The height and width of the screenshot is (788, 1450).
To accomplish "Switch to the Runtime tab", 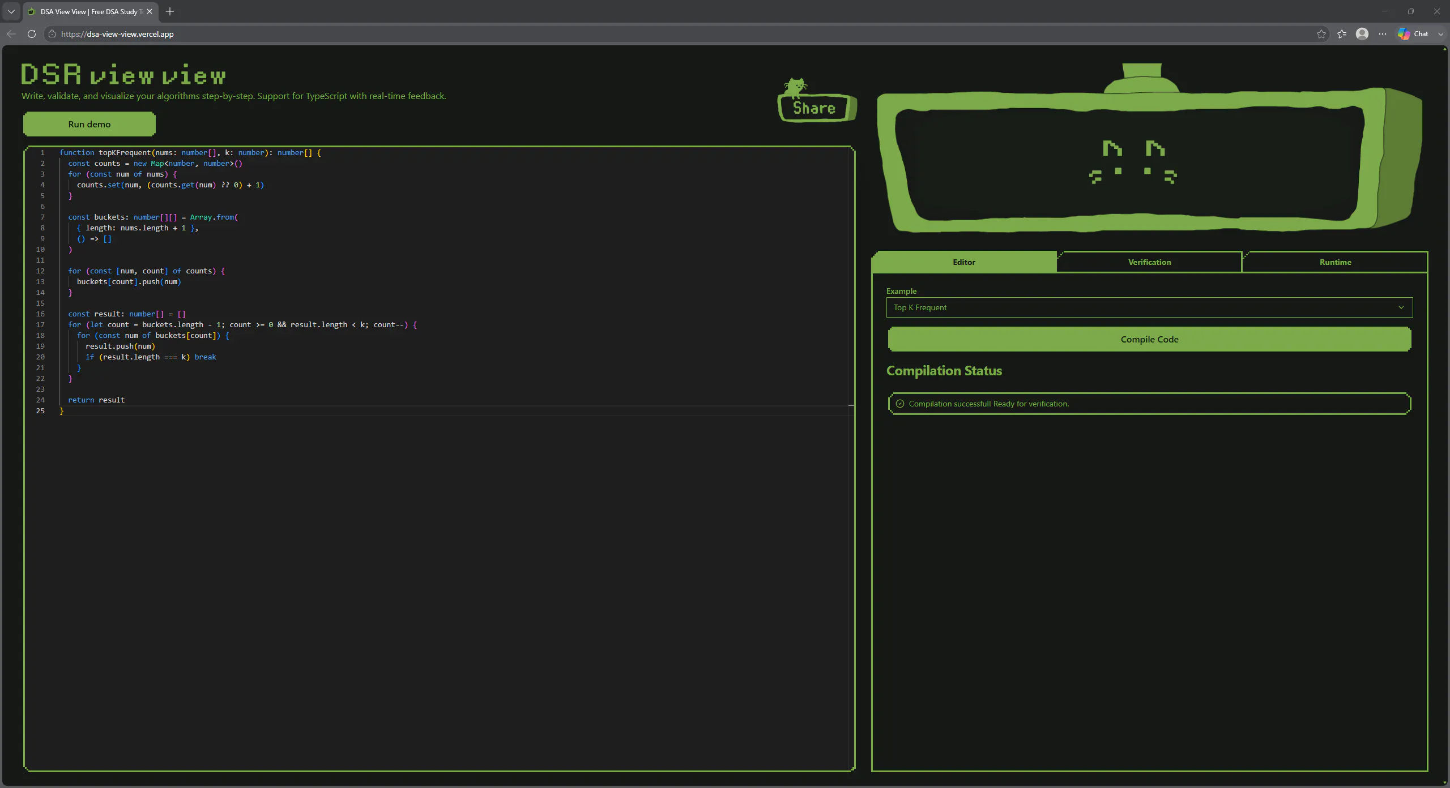I will click(1335, 262).
